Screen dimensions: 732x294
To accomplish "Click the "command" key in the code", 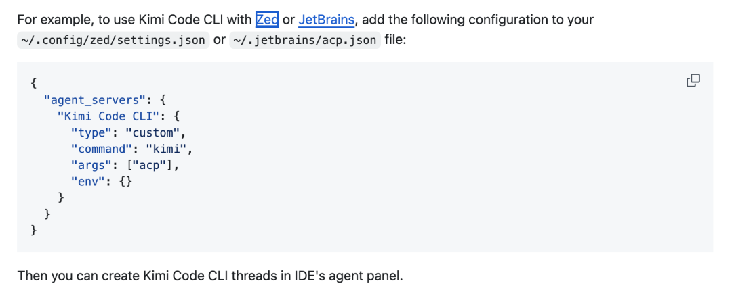I will [102, 149].
